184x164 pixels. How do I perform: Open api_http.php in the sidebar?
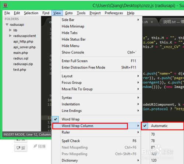coord(23,41)
